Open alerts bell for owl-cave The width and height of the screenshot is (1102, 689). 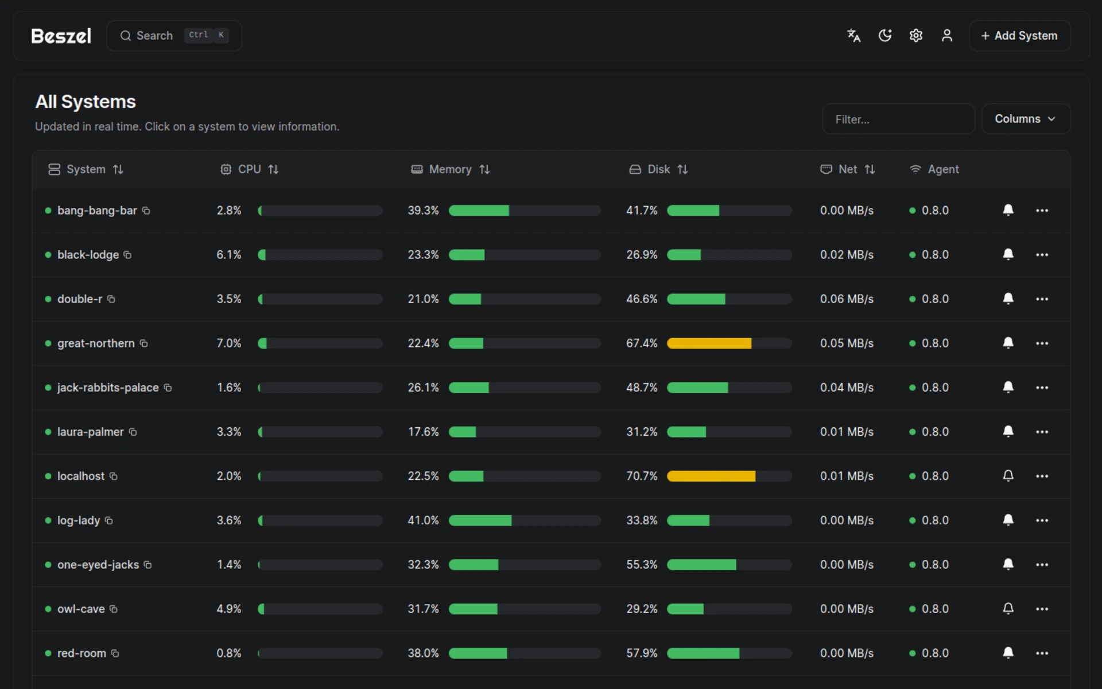coord(1008,608)
